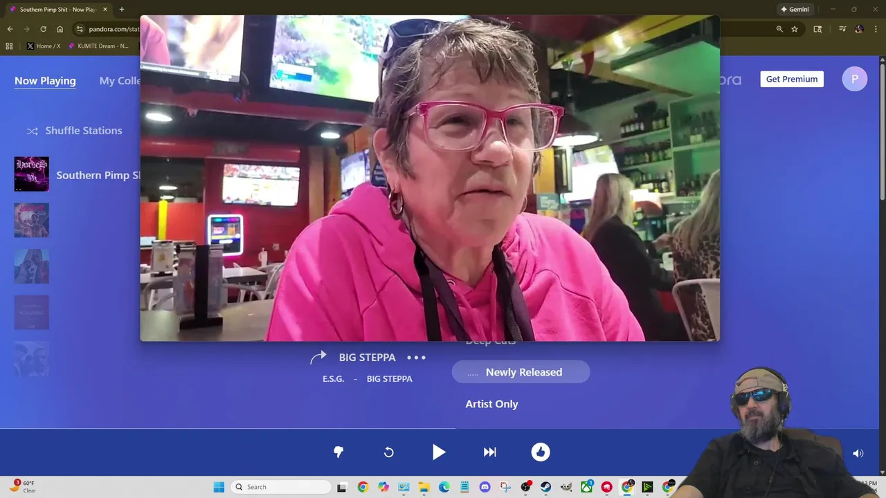Open the Chrome apps grid shortcut
Viewport: 886px width, 498px height.
pyautogui.click(x=9, y=46)
